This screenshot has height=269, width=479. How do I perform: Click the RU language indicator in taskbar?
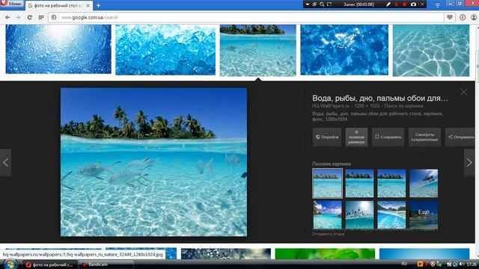point(404,264)
